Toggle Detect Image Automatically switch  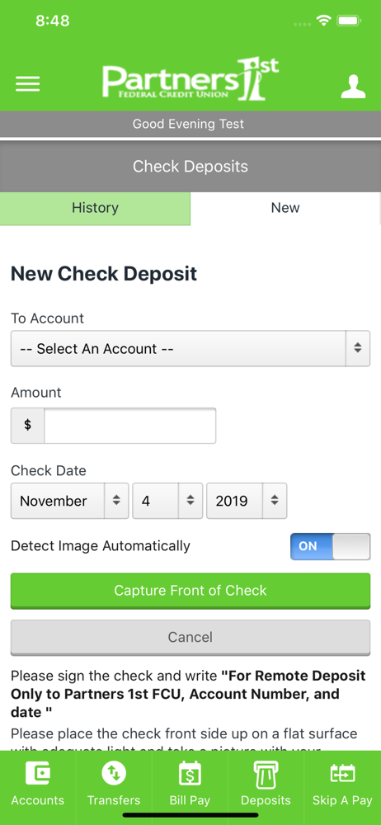(x=331, y=546)
